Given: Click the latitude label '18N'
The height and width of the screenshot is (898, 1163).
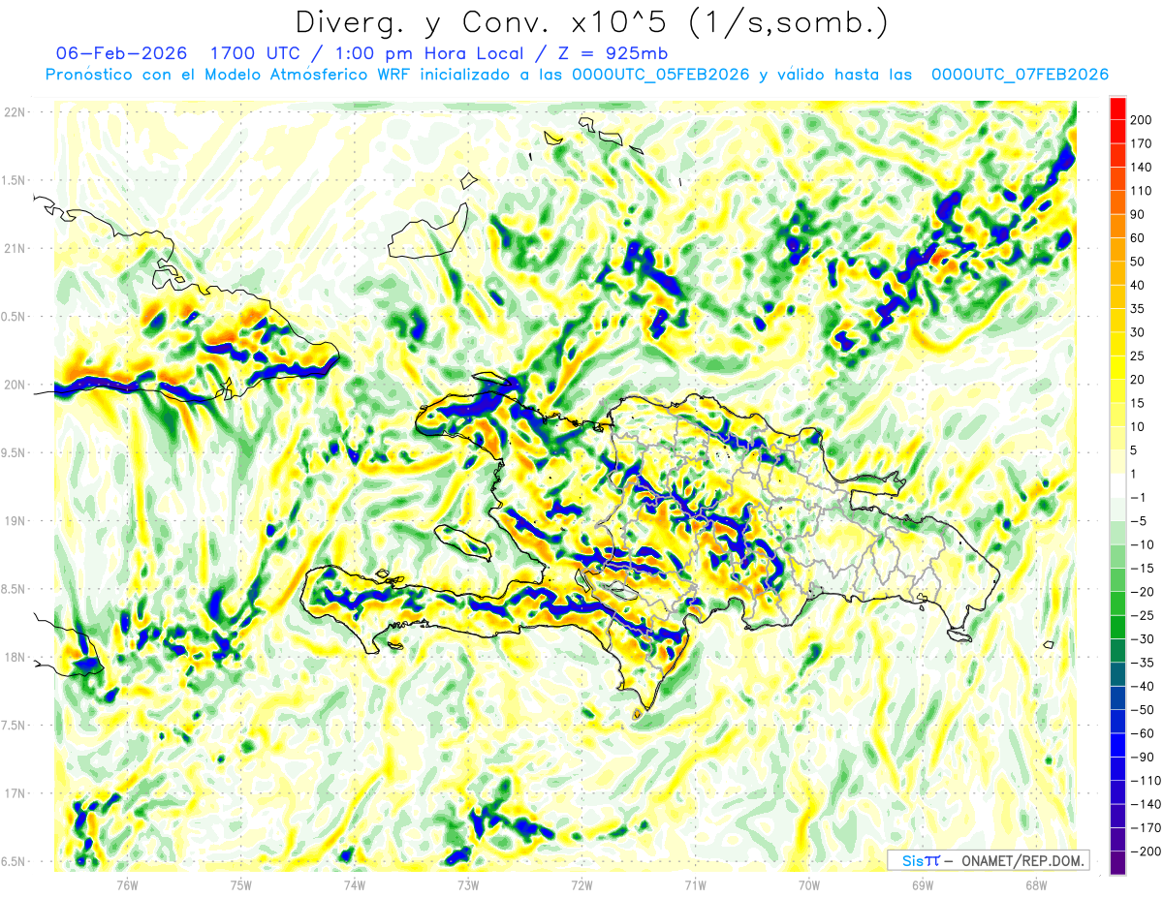Looking at the screenshot, I should (x=16, y=657).
